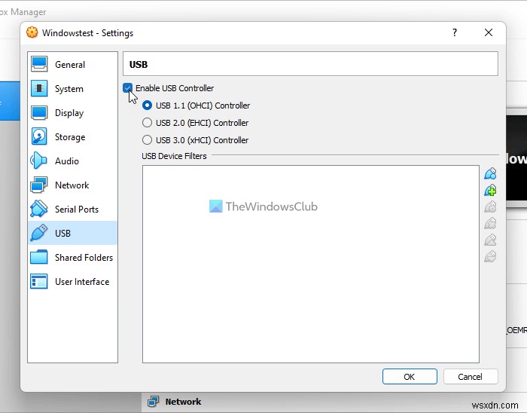Click the Audio speaker icon in sidebar
527x413 pixels.
coord(39,161)
